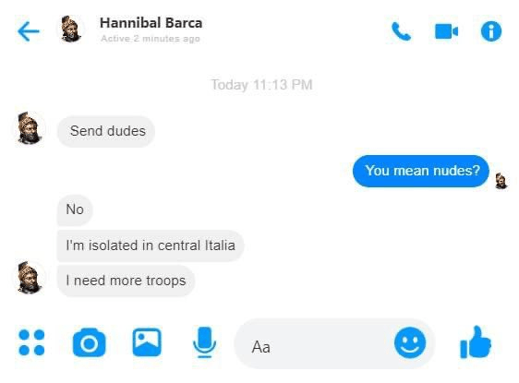Start a video call via camera icon

pyautogui.click(x=447, y=31)
